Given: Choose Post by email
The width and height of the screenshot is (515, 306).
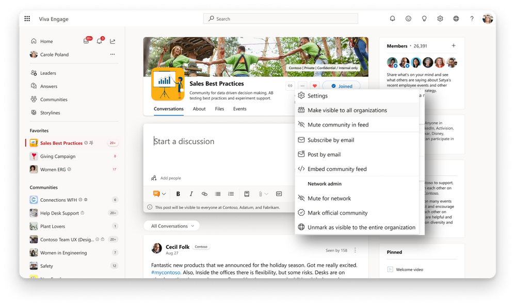Looking at the screenshot, I should click(357, 154).
